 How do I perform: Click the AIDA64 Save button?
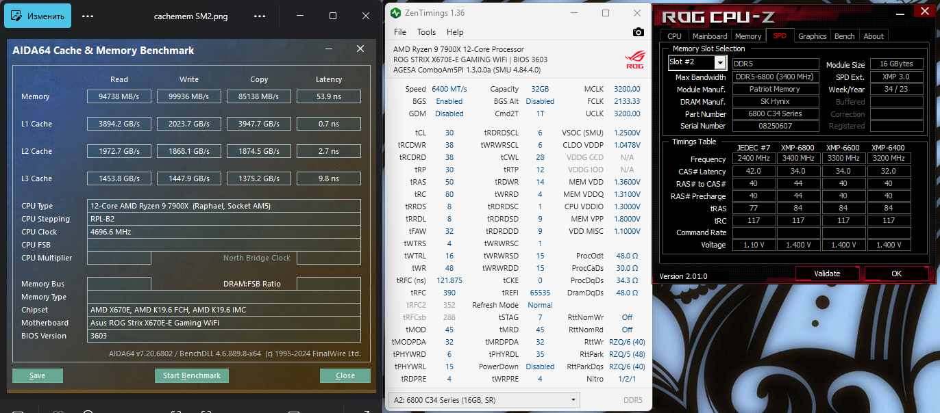(38, 375)
